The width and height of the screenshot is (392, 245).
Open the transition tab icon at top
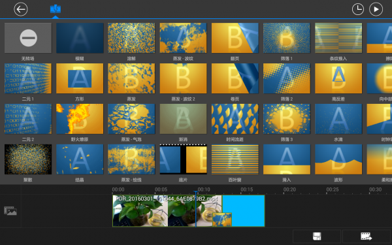(56, 9)
